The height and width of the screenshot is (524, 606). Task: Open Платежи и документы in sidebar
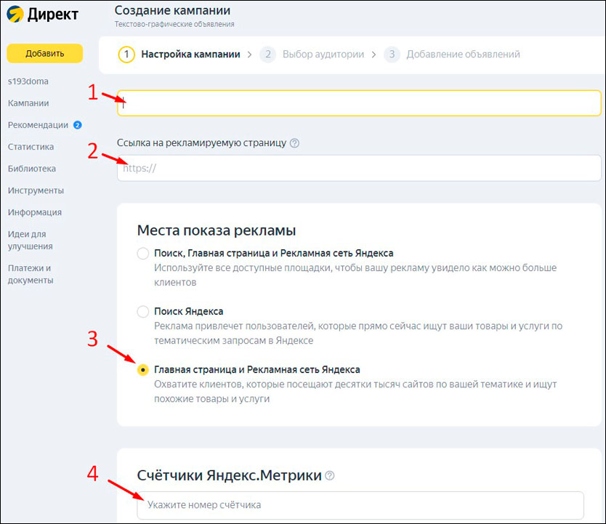point(31,274)
